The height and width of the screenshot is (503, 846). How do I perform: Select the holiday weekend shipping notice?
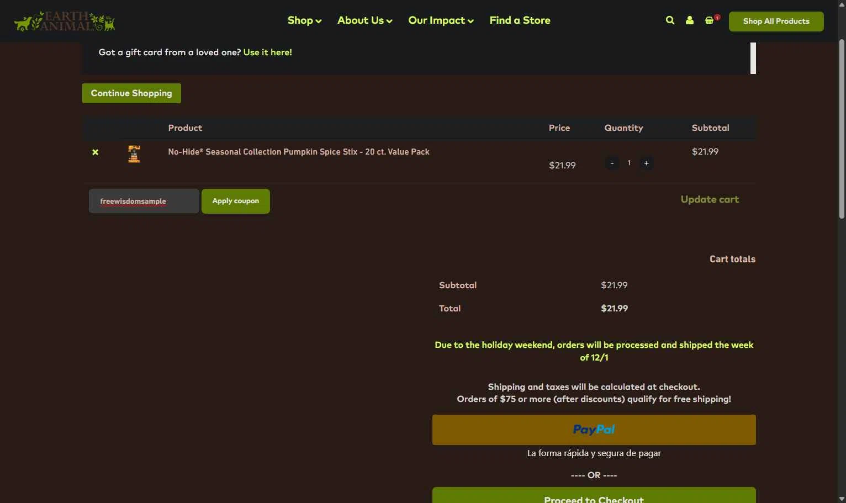tap(594, 351)
